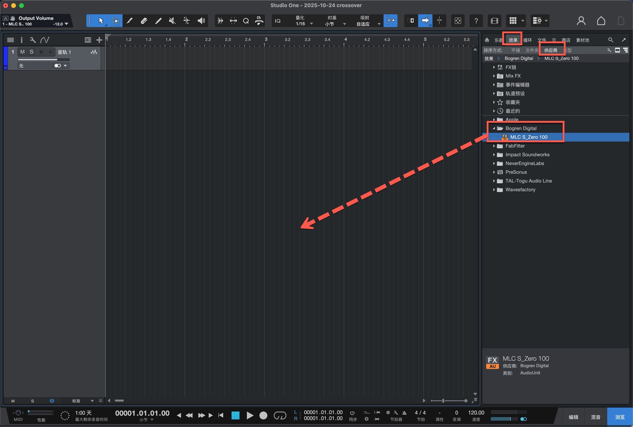Mute track 1 with M button

(22, 52)
